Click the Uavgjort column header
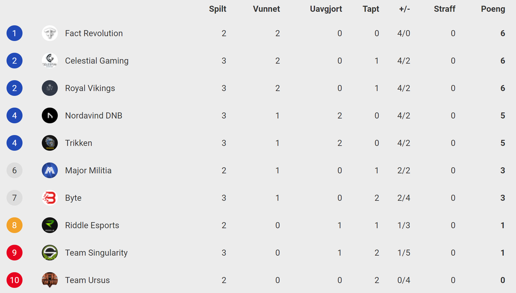The image size is (516, 293). click(326, 9)
